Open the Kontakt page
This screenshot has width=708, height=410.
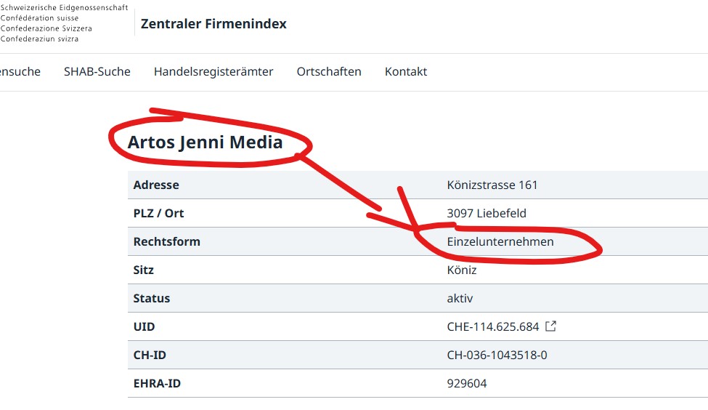[x=406, y=71]
